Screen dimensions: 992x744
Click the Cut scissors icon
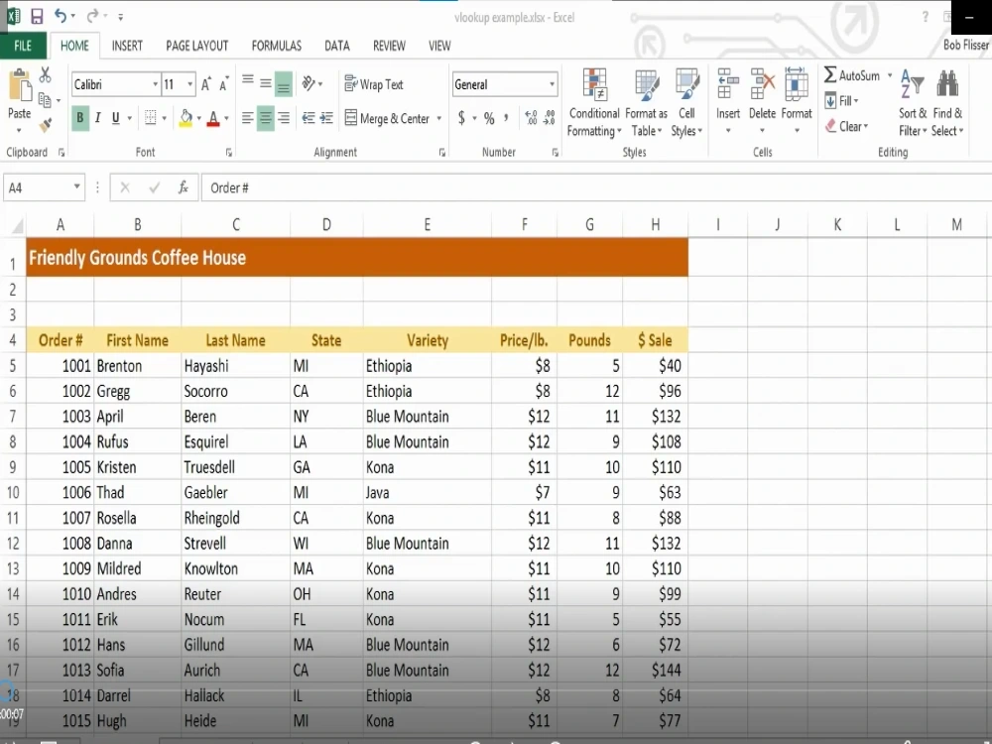point(45,75)
